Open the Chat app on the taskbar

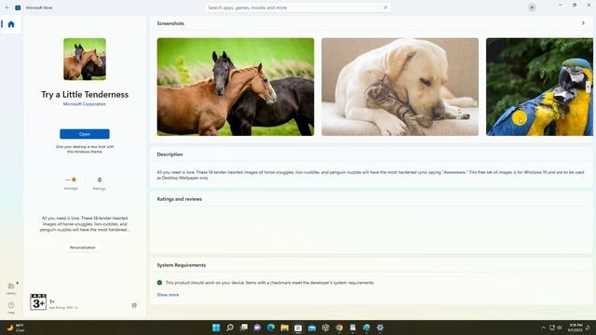[x=257, y=328]
